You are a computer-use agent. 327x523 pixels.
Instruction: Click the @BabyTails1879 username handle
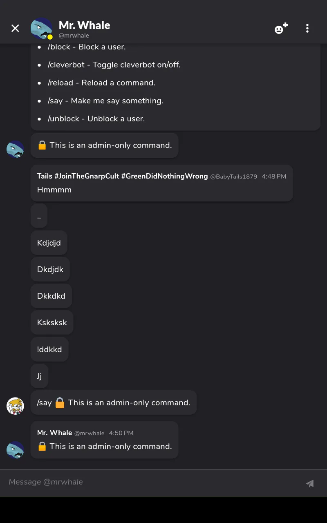[233, 177]
